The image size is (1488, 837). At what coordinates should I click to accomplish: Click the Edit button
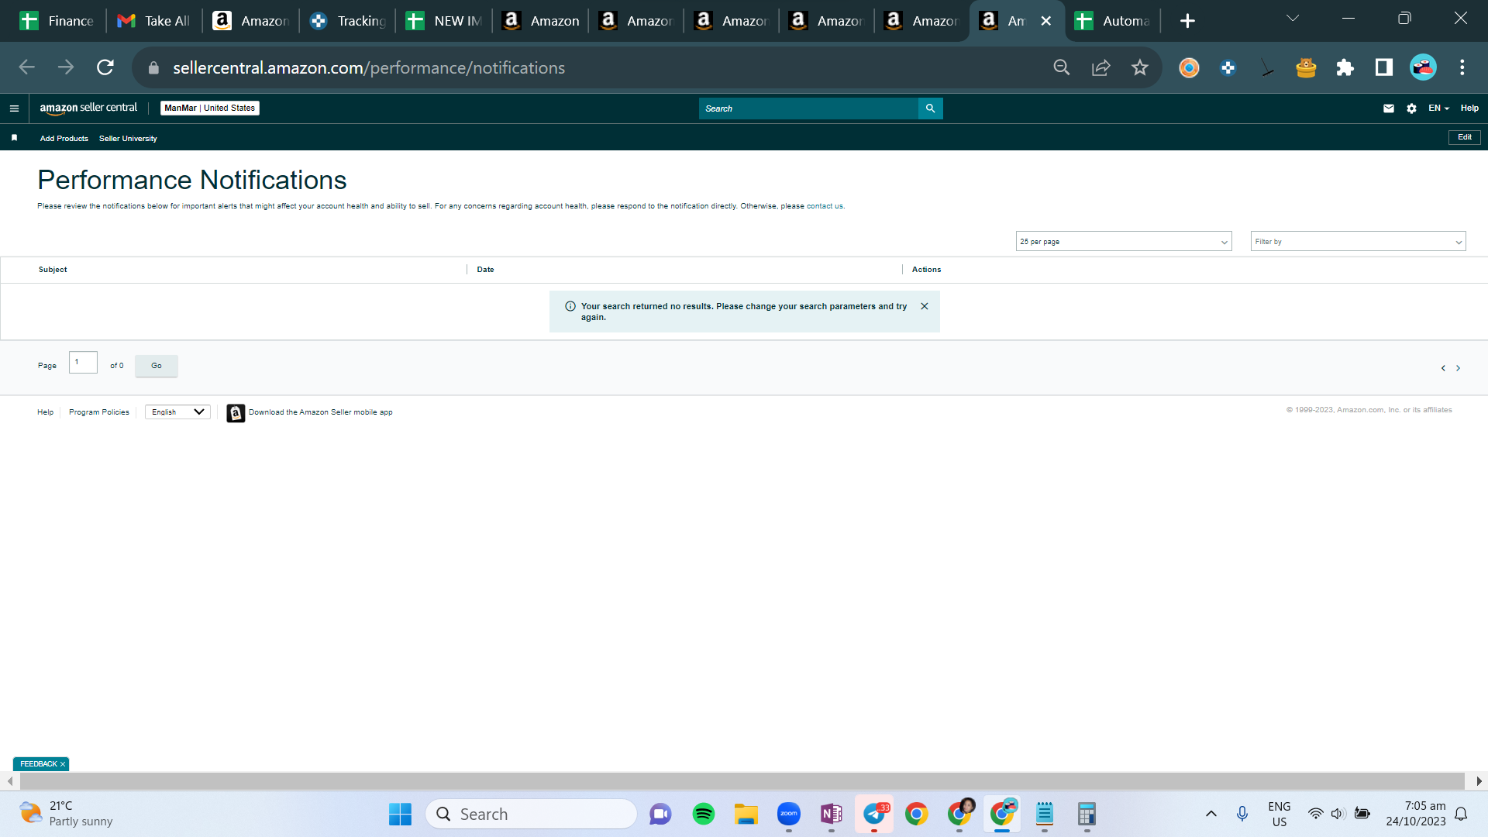click(1465, 137)
